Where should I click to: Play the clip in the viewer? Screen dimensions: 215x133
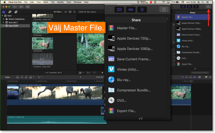point(102,73)
